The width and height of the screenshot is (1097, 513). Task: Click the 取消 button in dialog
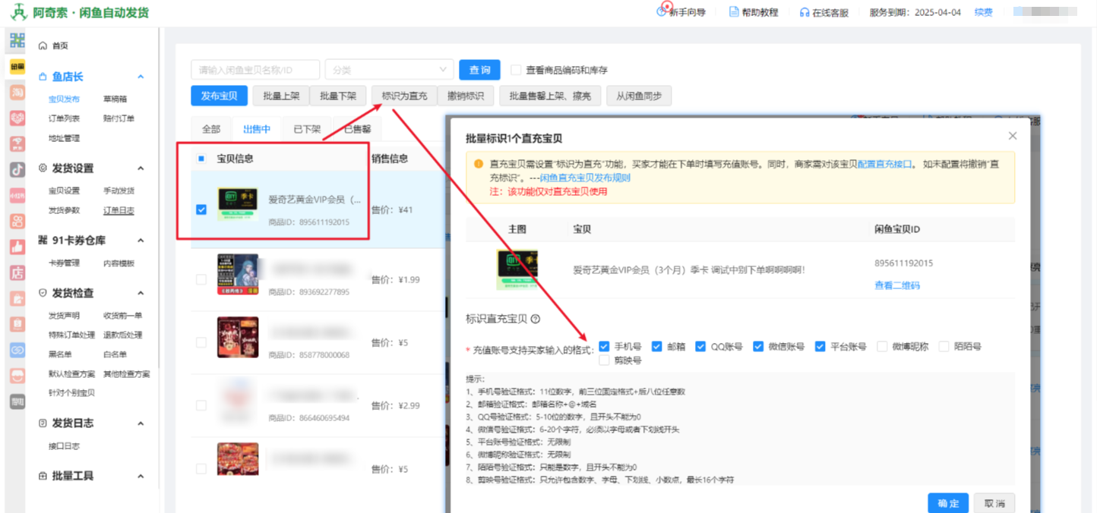pos(994,503)
